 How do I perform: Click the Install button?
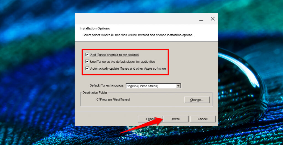click(175, 119)
